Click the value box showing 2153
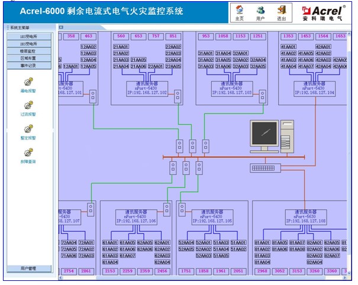The width and height of the screenshot is (358, 285). pos(110,271)
